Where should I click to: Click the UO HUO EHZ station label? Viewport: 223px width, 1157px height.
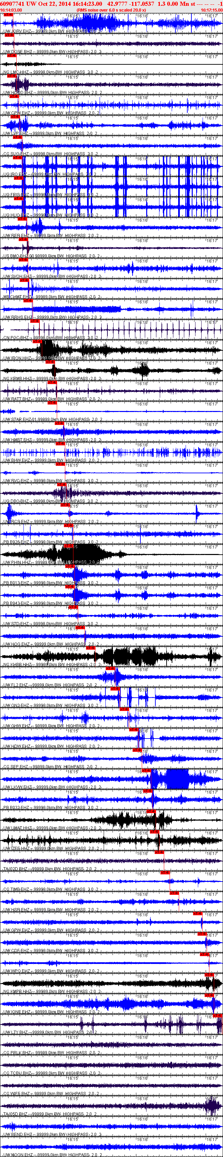tap(51, 215)
